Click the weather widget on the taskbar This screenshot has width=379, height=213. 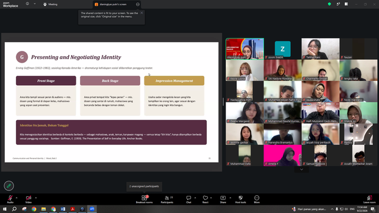309,209
